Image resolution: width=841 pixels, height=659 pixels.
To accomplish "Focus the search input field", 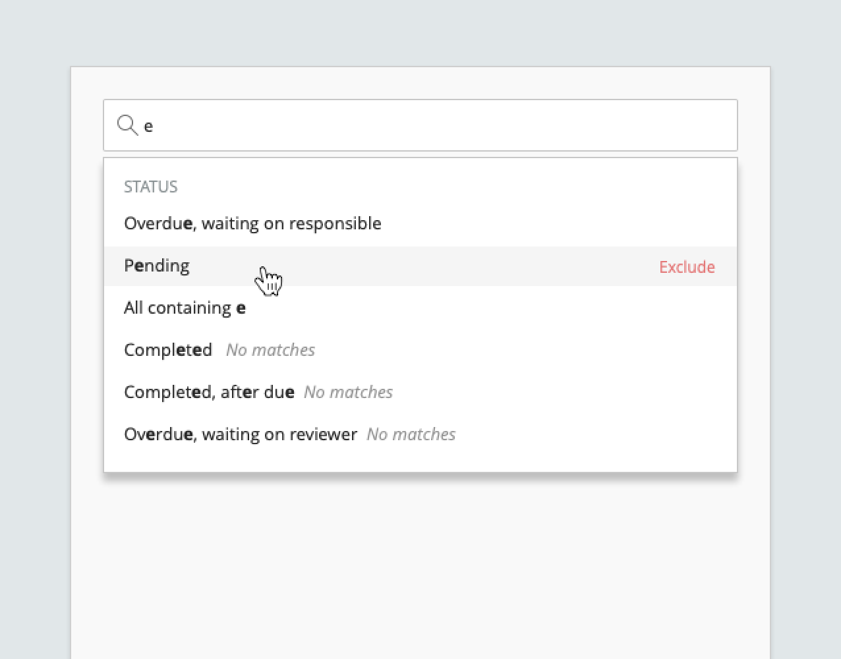I will click(x=422, y=125).
